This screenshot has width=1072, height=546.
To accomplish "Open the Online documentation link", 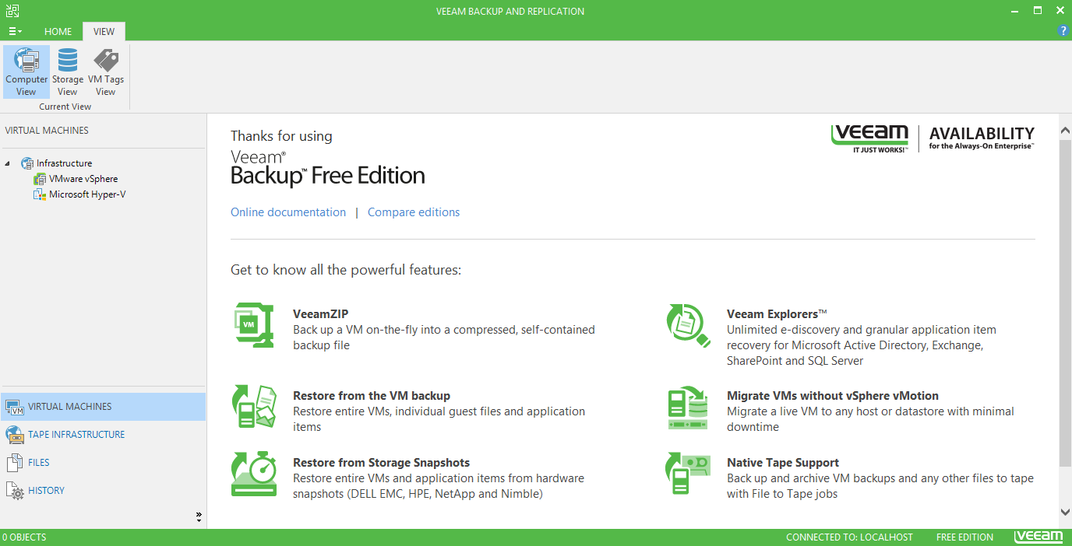I will [x=288, y=212].
